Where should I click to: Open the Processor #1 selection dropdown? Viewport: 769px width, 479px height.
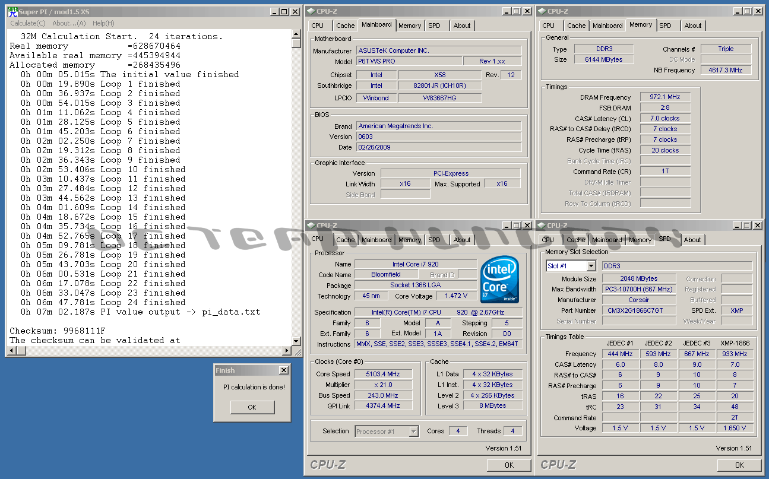tap(414, 432)
